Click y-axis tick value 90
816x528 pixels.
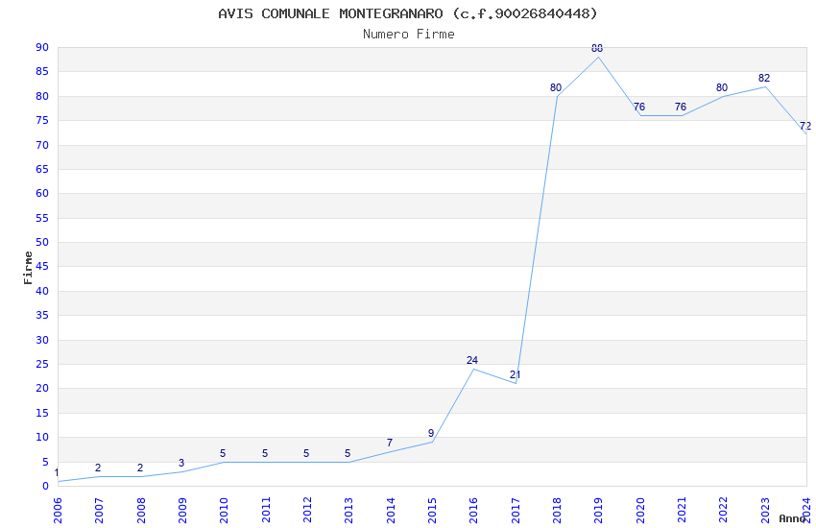(42, 47)
